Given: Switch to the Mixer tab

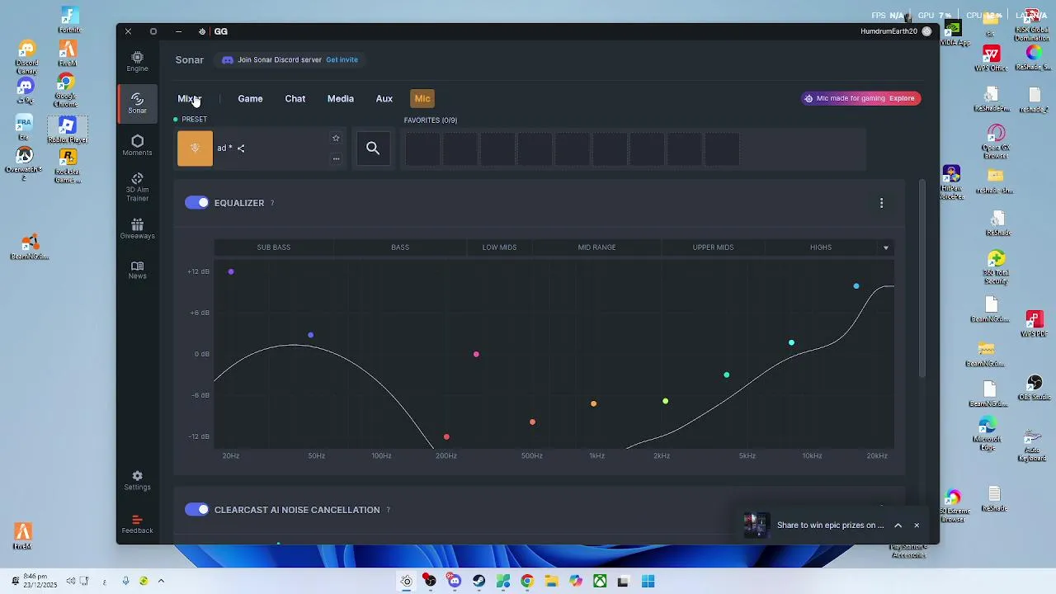Looking at the screenshot, I should [x=190, y=99].
